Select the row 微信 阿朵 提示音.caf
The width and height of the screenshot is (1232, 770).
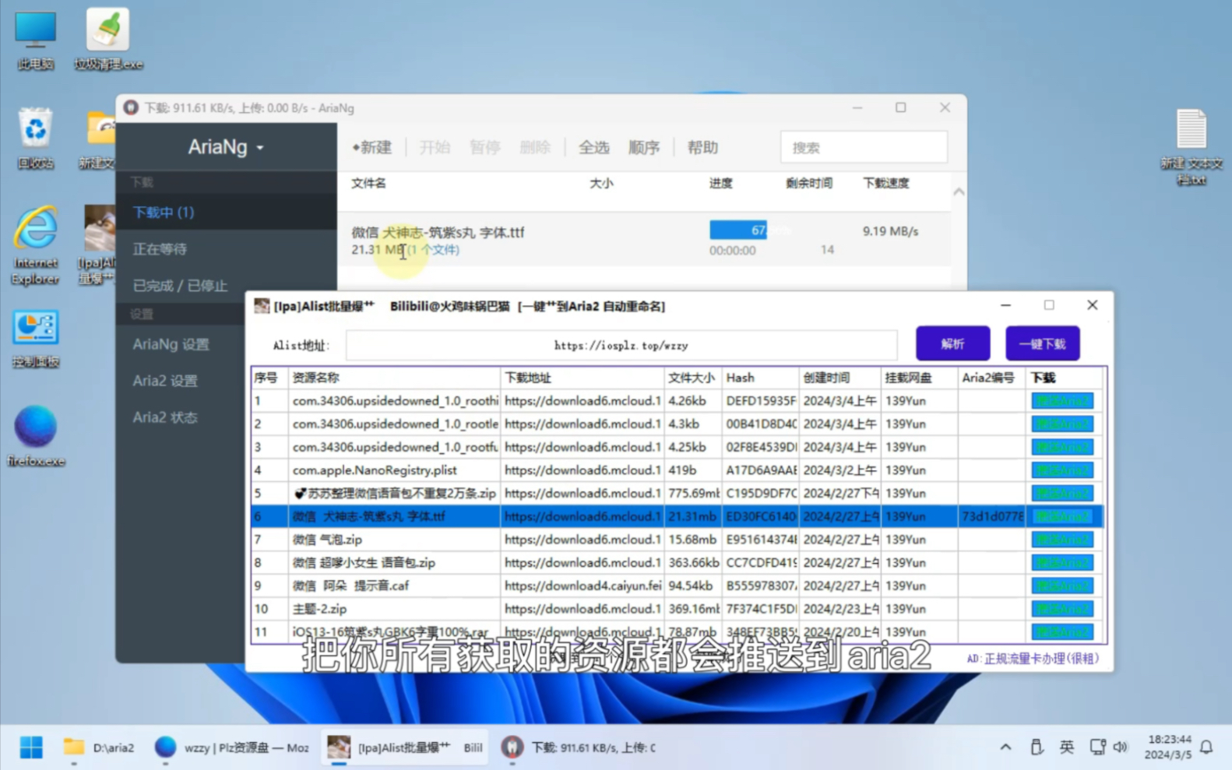pyautogui.click(x=677, y=585)
